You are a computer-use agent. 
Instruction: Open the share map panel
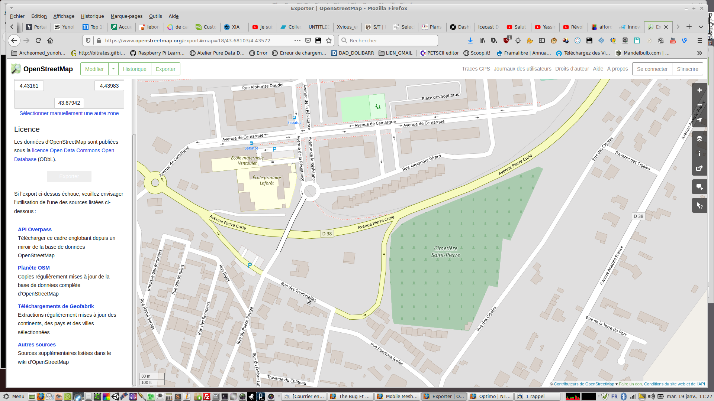699,168
